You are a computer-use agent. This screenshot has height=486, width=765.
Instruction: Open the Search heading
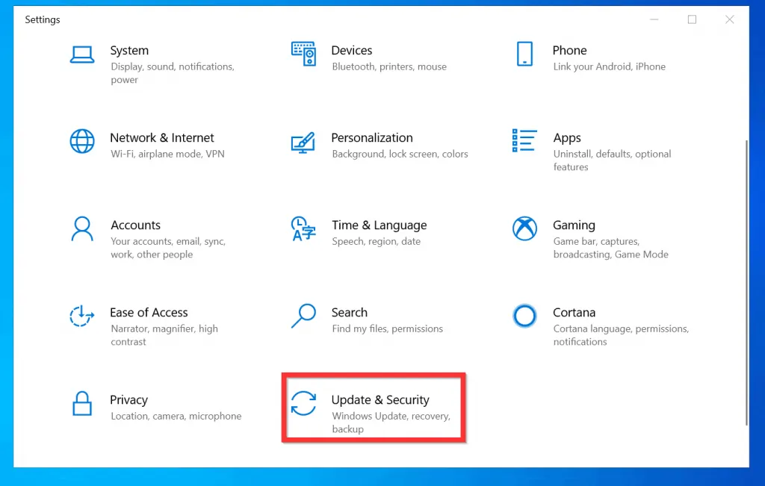coord(350,312)
